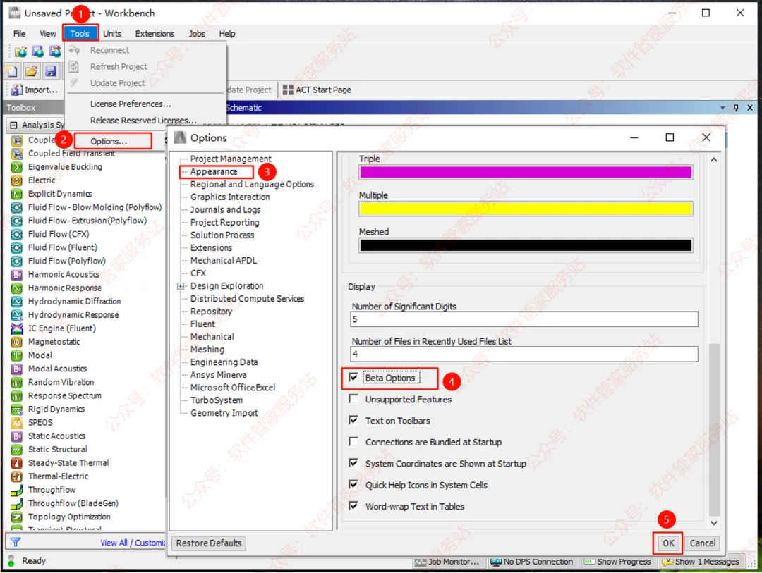The height and width of the screenshot is (573, 762).
Task: Click the Modal analysis system icon
Action: (16, 355)
